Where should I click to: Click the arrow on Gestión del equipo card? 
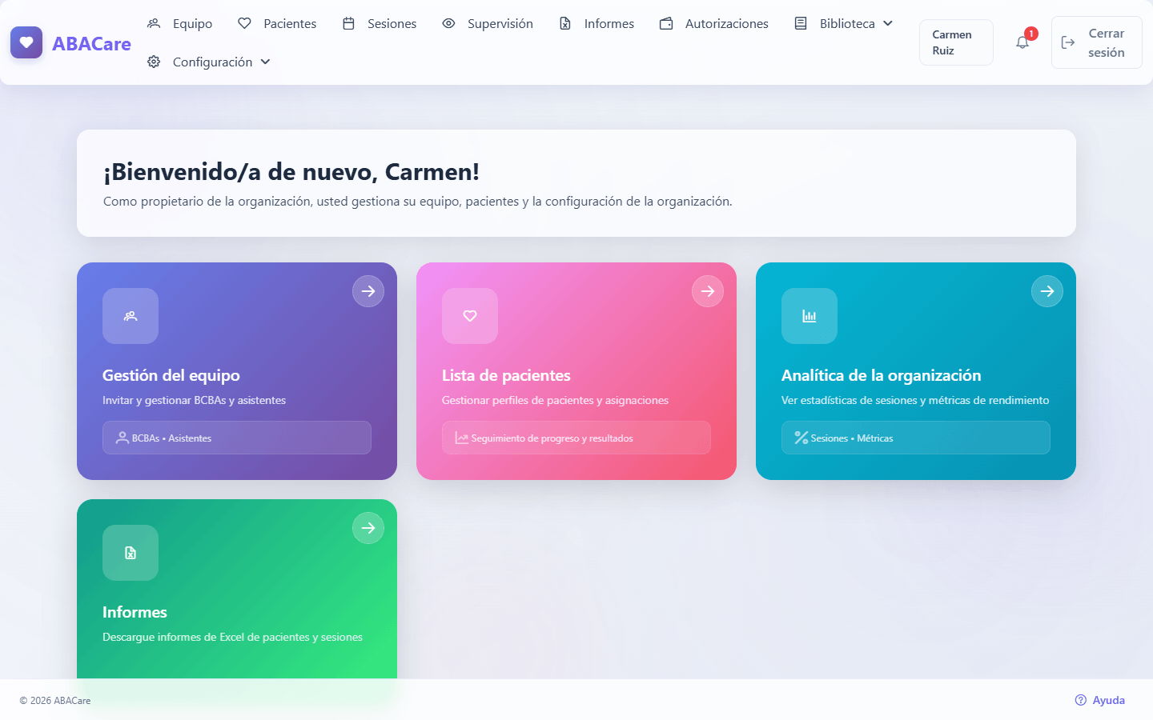tap(368, 291)
